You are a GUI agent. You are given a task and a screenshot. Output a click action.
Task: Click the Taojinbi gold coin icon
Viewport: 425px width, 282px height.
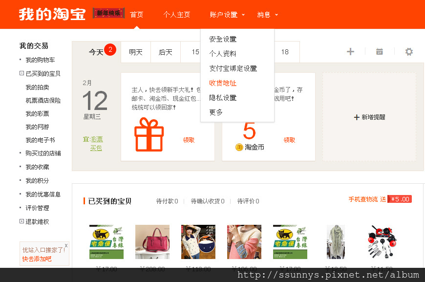click(x=239, y=147)
